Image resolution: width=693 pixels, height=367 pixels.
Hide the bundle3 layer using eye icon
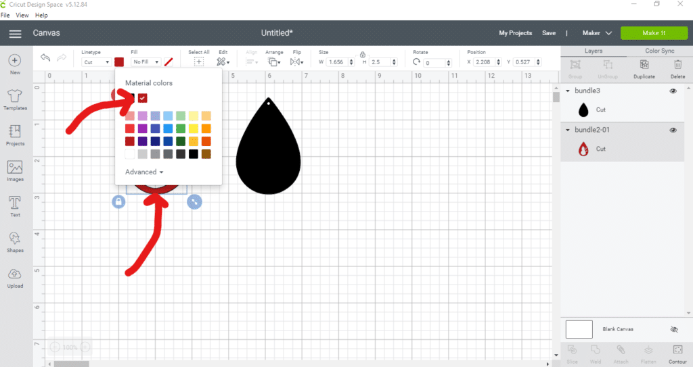tap(673, 91)
